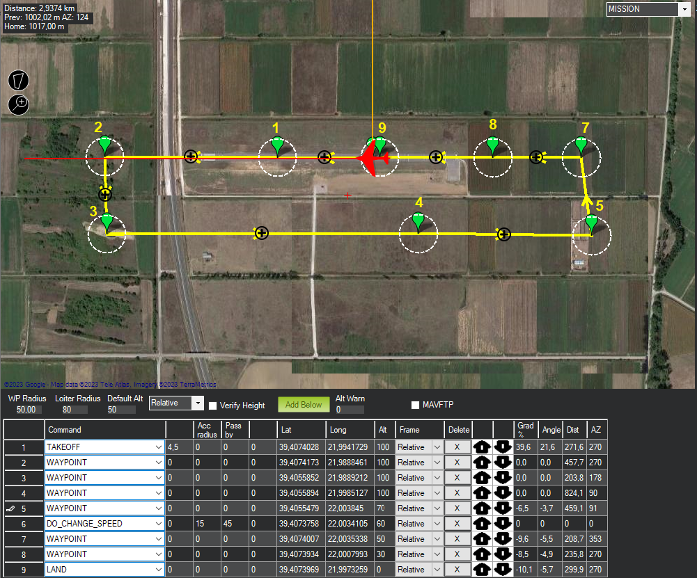
Task: Open the Frame dropdown on row 3
Action: (x=437, y=477)
